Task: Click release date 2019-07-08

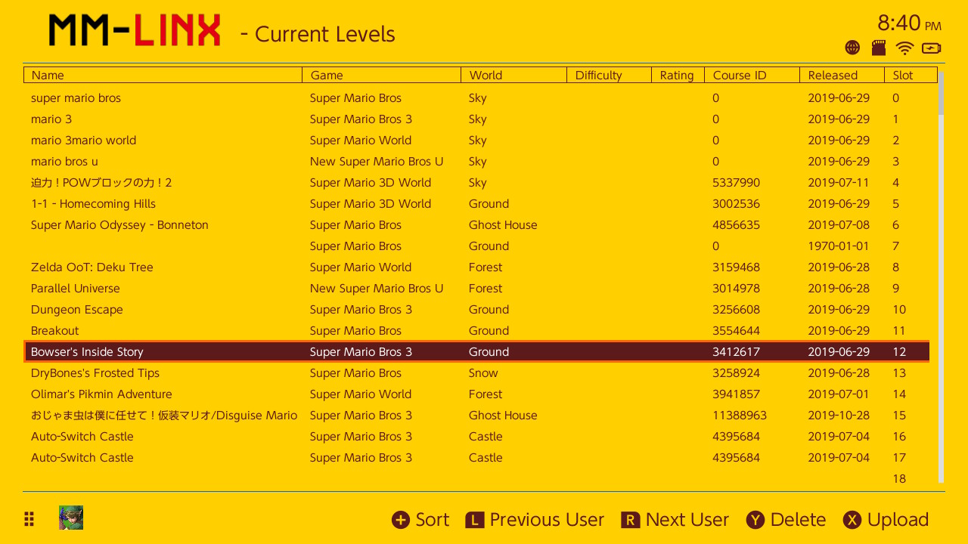Action: point(839,224)
